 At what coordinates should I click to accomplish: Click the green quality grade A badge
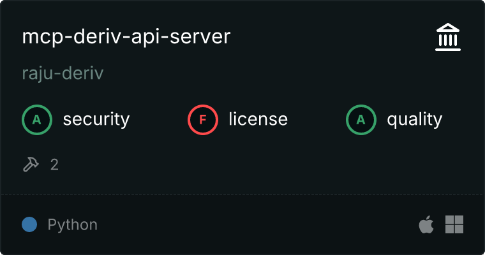361,119
